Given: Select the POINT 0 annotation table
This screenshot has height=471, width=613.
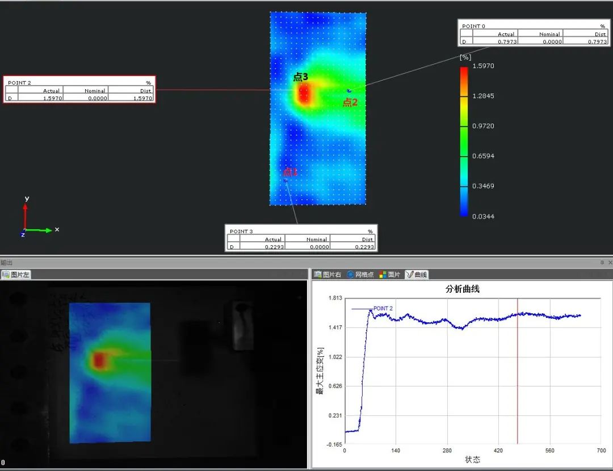Looking at the screenshot, I should coord(534,33).
